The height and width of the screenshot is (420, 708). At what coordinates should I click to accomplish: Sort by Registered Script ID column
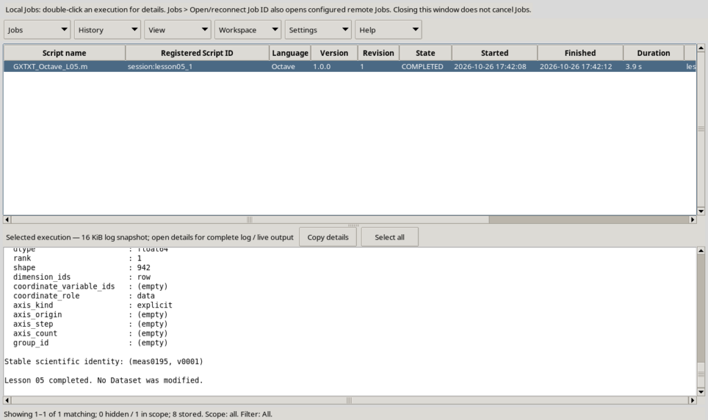tap(197, 52)
